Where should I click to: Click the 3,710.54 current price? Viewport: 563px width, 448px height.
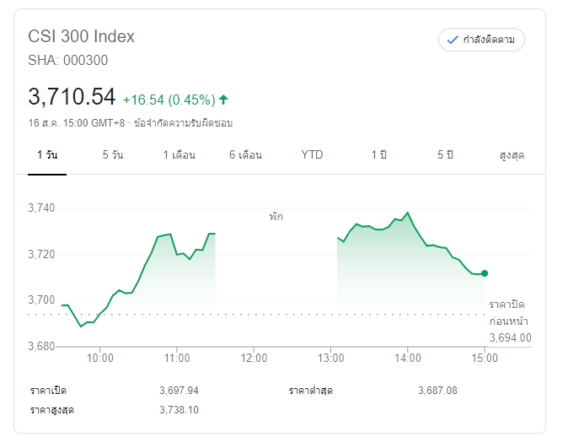pyautogui.click(x=72, y=97)
